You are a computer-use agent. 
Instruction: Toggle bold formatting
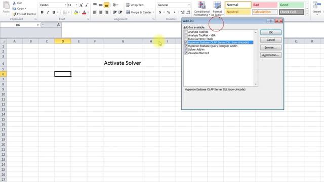[x=42, y=12]
